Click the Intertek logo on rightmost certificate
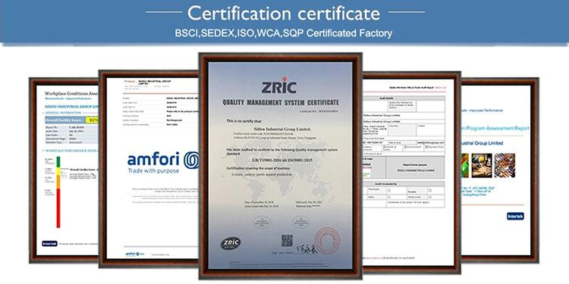The height and width of the screenshot is (284, 569). coord(515,217)
